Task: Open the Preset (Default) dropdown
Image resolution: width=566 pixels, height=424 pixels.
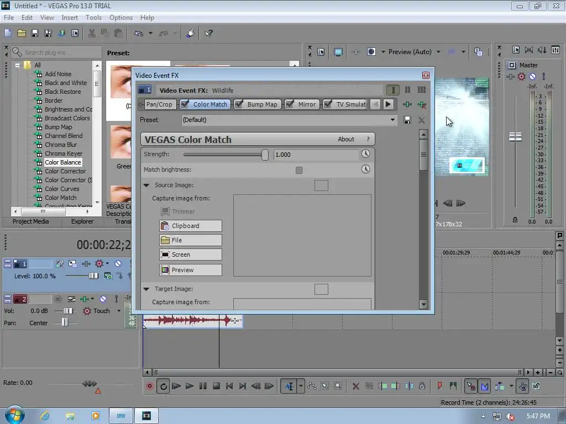Action: click(392, 120)
